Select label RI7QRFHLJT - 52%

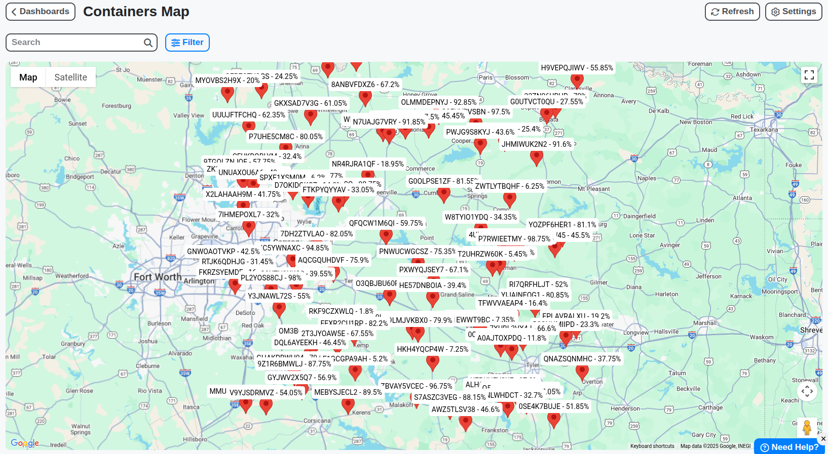tap(539, 284)
